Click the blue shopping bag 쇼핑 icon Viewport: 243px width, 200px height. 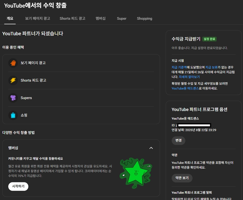[13, 115]
